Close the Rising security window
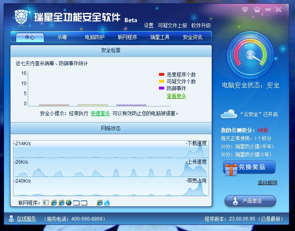This screenshot has height=231, width=295. pyautogui.click(x=278, y=9)
